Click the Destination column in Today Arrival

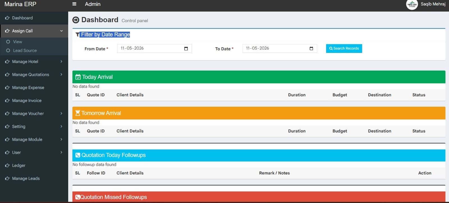click(380, 95)
